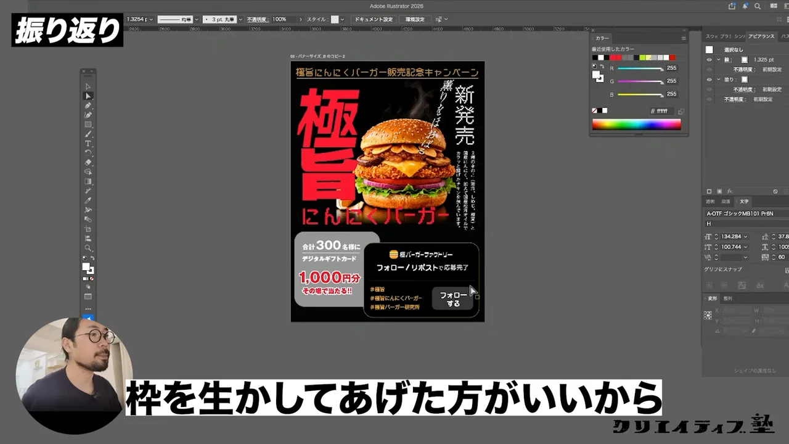789x444 pixels.
Task: Select the Eraser tool
Action: pyautogui.click(x=88, y=162)
